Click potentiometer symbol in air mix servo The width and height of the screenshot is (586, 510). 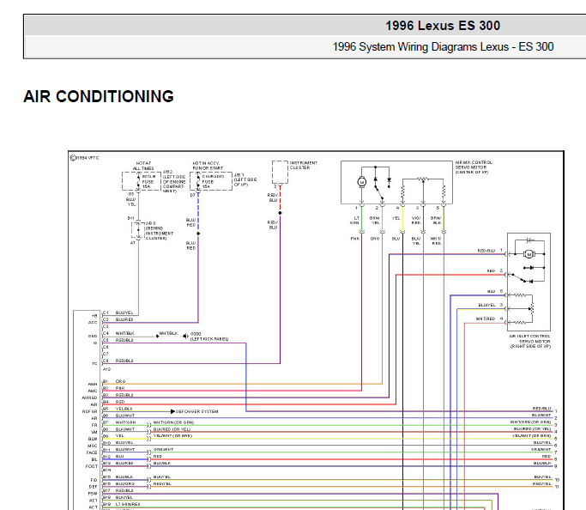point(423,179)
